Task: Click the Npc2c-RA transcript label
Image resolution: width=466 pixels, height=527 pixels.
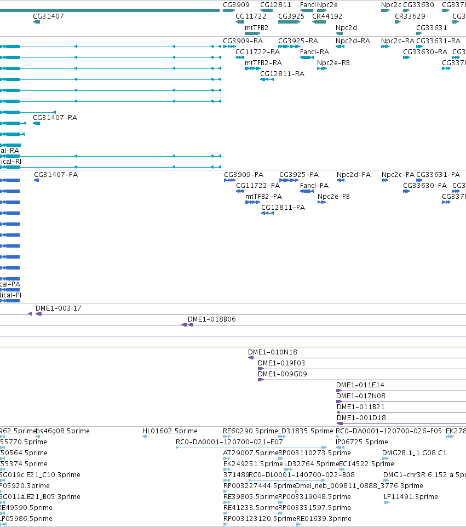Action: coord(398,41)
